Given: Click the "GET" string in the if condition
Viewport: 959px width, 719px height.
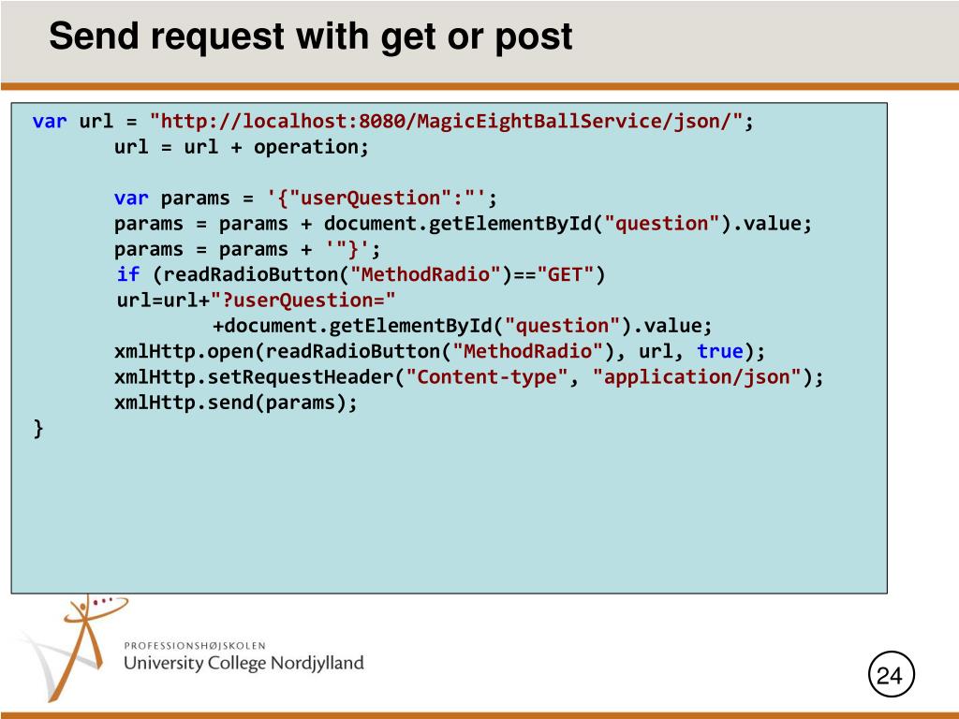Looking at the screenshot, I should point(565,274).
